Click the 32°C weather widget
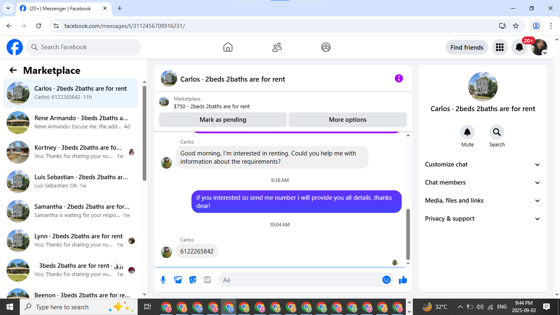560x315 pixels. [435, 307]
